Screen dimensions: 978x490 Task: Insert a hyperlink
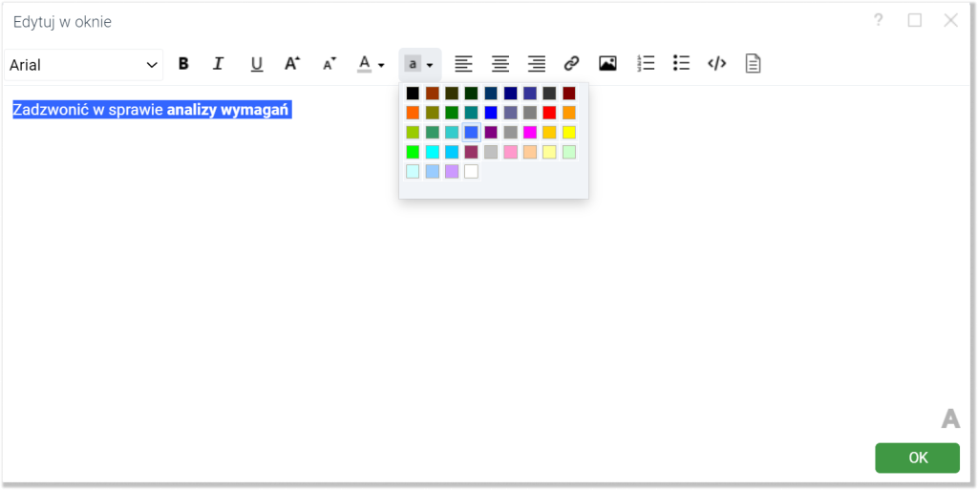pos(571,64)
